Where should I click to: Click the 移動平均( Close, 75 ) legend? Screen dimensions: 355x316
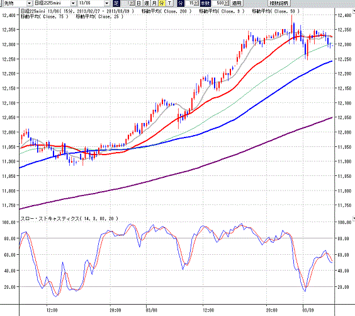tap(44, 16)
